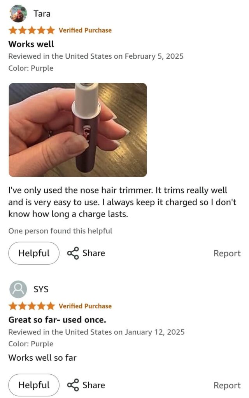This screenshot has height=398, width=249.
Task: Open the nose trimmer review photo
Action: [x=78, y=130]
